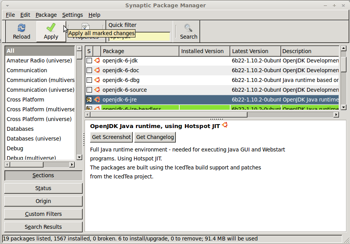Screen dimensions: 350x244
Task: Sort by the Package column header
Action: coord(140,51)
